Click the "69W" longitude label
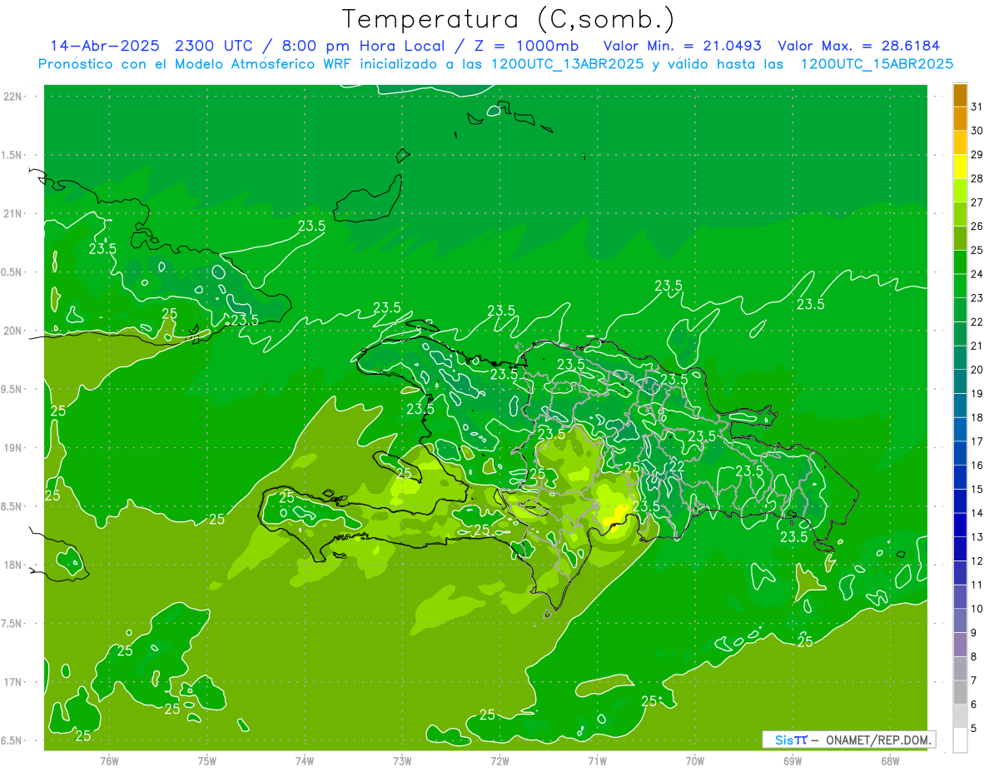This screenshot has height=772, width=999. click(793, 760)
